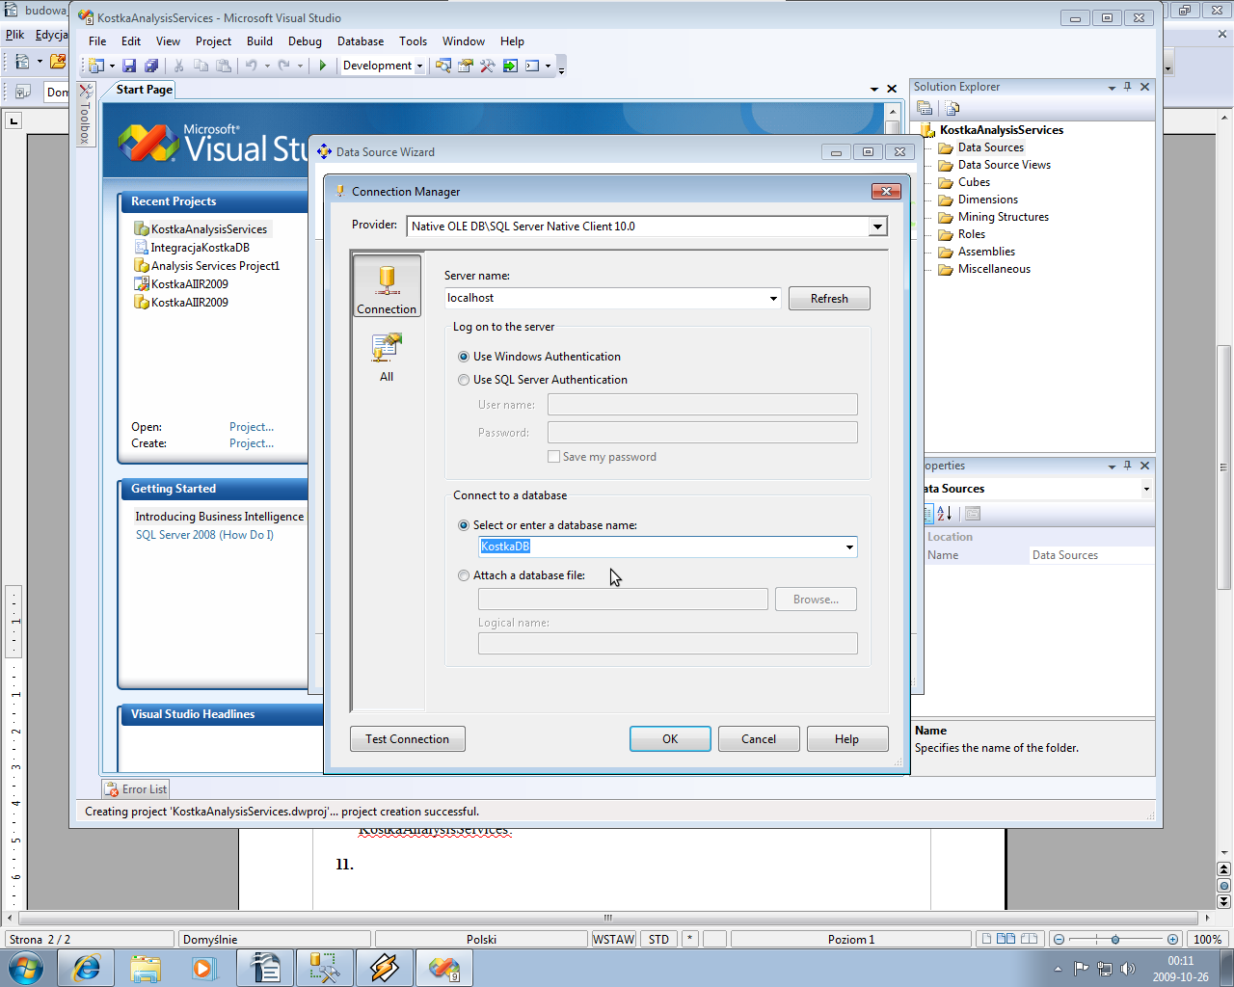
Task: Select the All page icon
Action: point(387,358)
